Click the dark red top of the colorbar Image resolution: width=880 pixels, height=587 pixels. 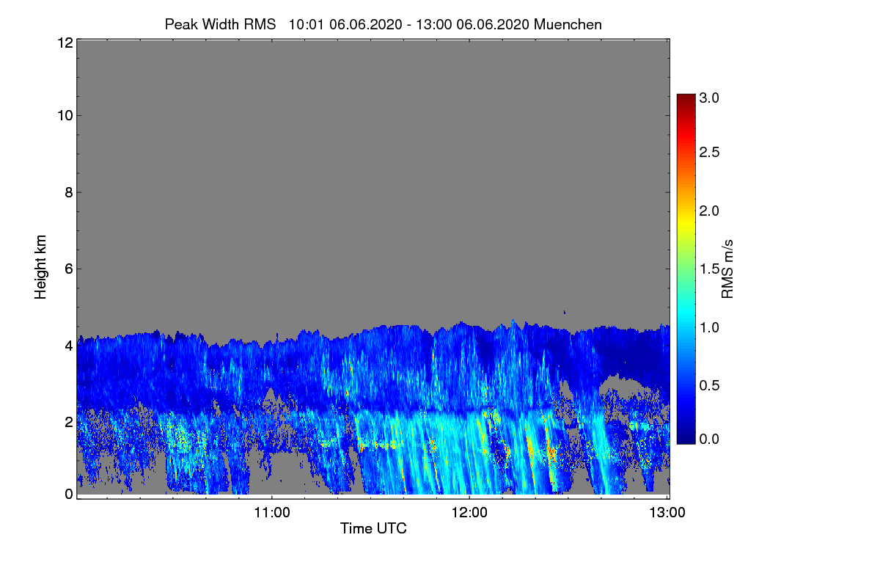tap(686, 99)
